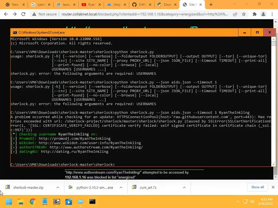Open Chrome from the taskbar

pyautogui.click(x=33, y=201)
